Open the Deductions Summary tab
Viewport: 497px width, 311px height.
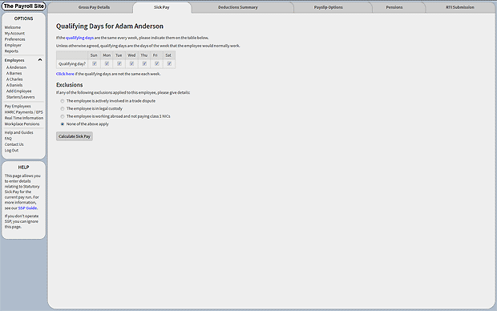[x=238, y=7]
